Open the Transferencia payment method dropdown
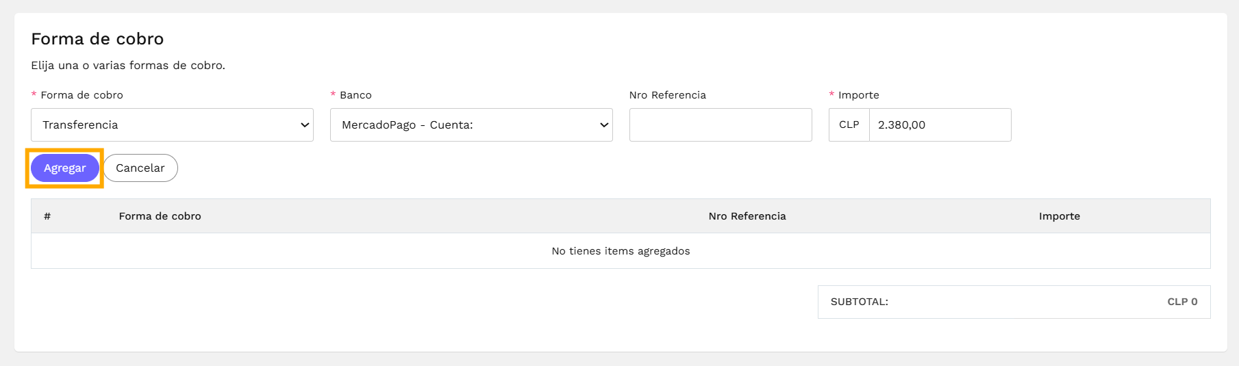The image size is (1239, 366). [172, 125]
